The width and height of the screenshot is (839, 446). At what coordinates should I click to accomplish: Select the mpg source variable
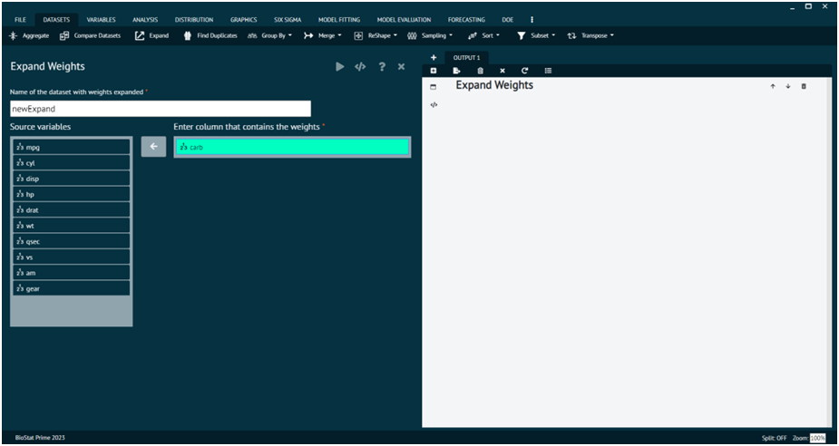coord(72,147)
